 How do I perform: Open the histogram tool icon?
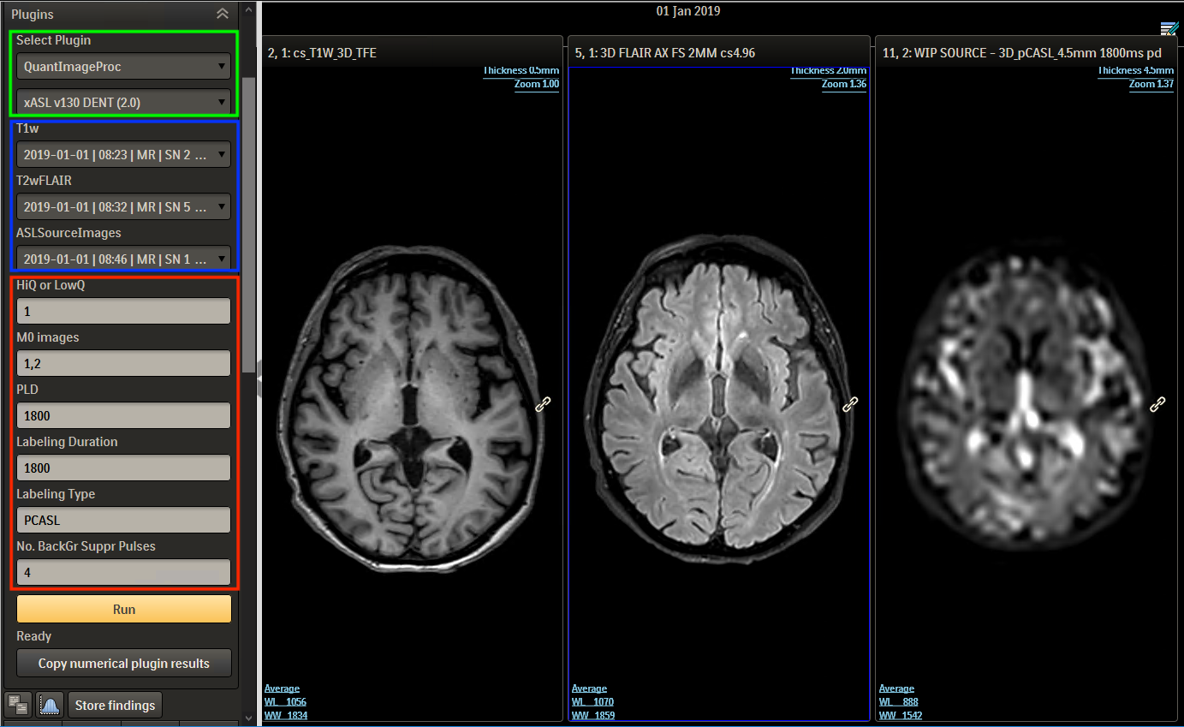point(50,705)
